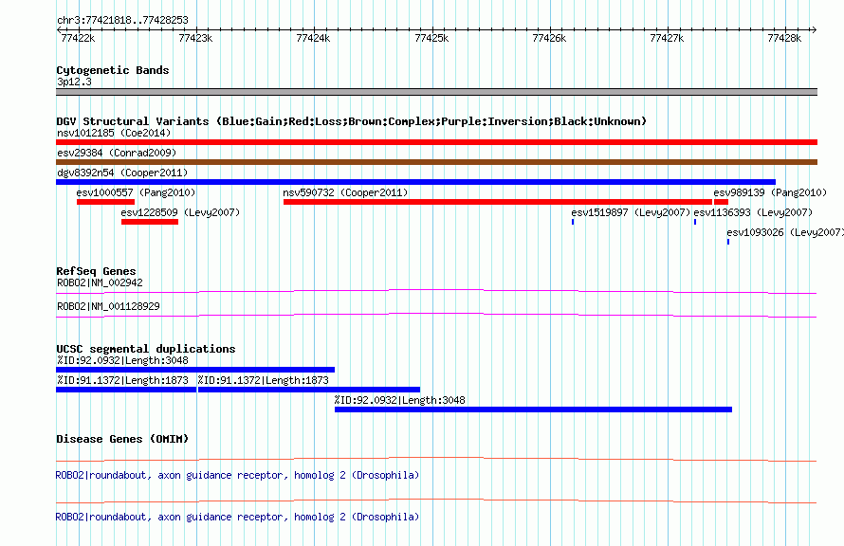This screenshot has width=844, height=546.
Task: Click the tiny blue esv1136393 (Levy2007) marker
Action: 695,222
